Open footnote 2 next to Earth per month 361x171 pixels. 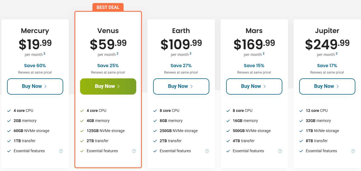coord(190,53)
